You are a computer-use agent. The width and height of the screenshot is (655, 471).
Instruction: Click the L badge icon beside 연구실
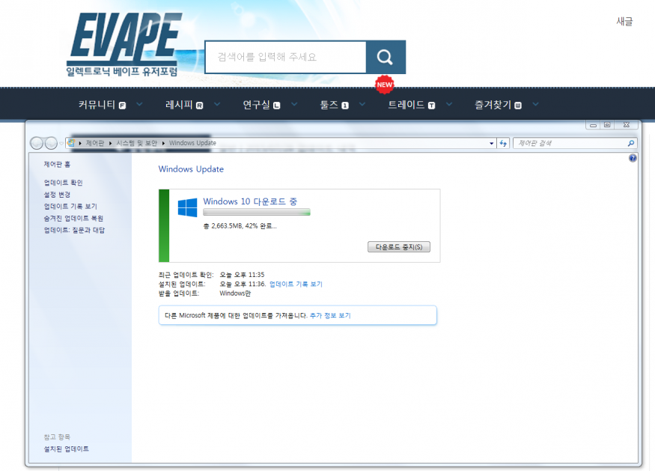pos(276,106)
